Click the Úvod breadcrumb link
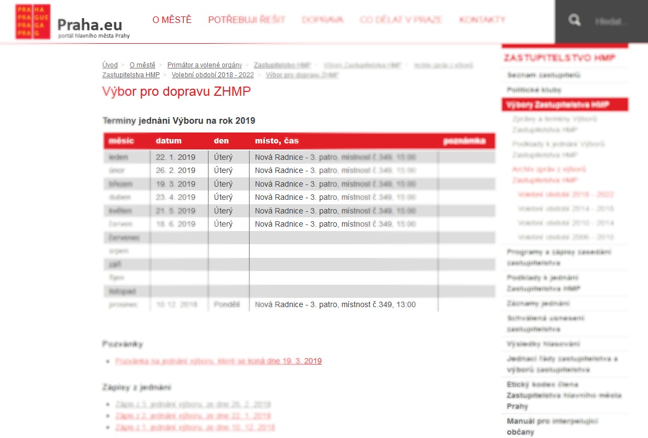This screenshot has height=438, width=648. tap(110, 65)
